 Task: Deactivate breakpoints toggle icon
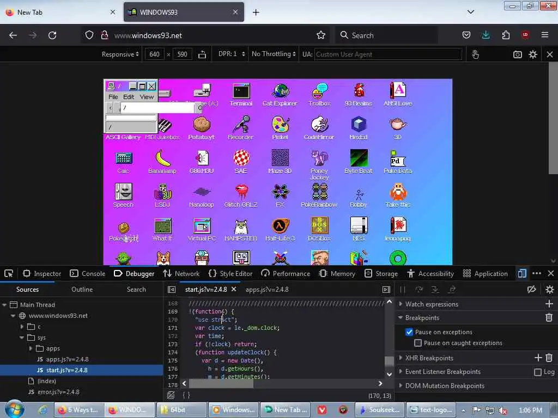(532, 290)
